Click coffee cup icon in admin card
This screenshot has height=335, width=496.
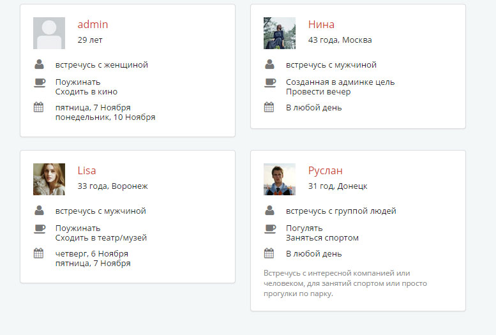[40, 83]
